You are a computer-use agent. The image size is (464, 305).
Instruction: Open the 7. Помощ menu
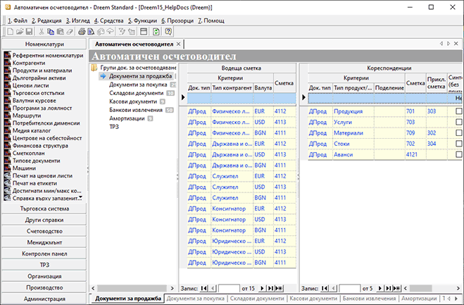[211, 20]
